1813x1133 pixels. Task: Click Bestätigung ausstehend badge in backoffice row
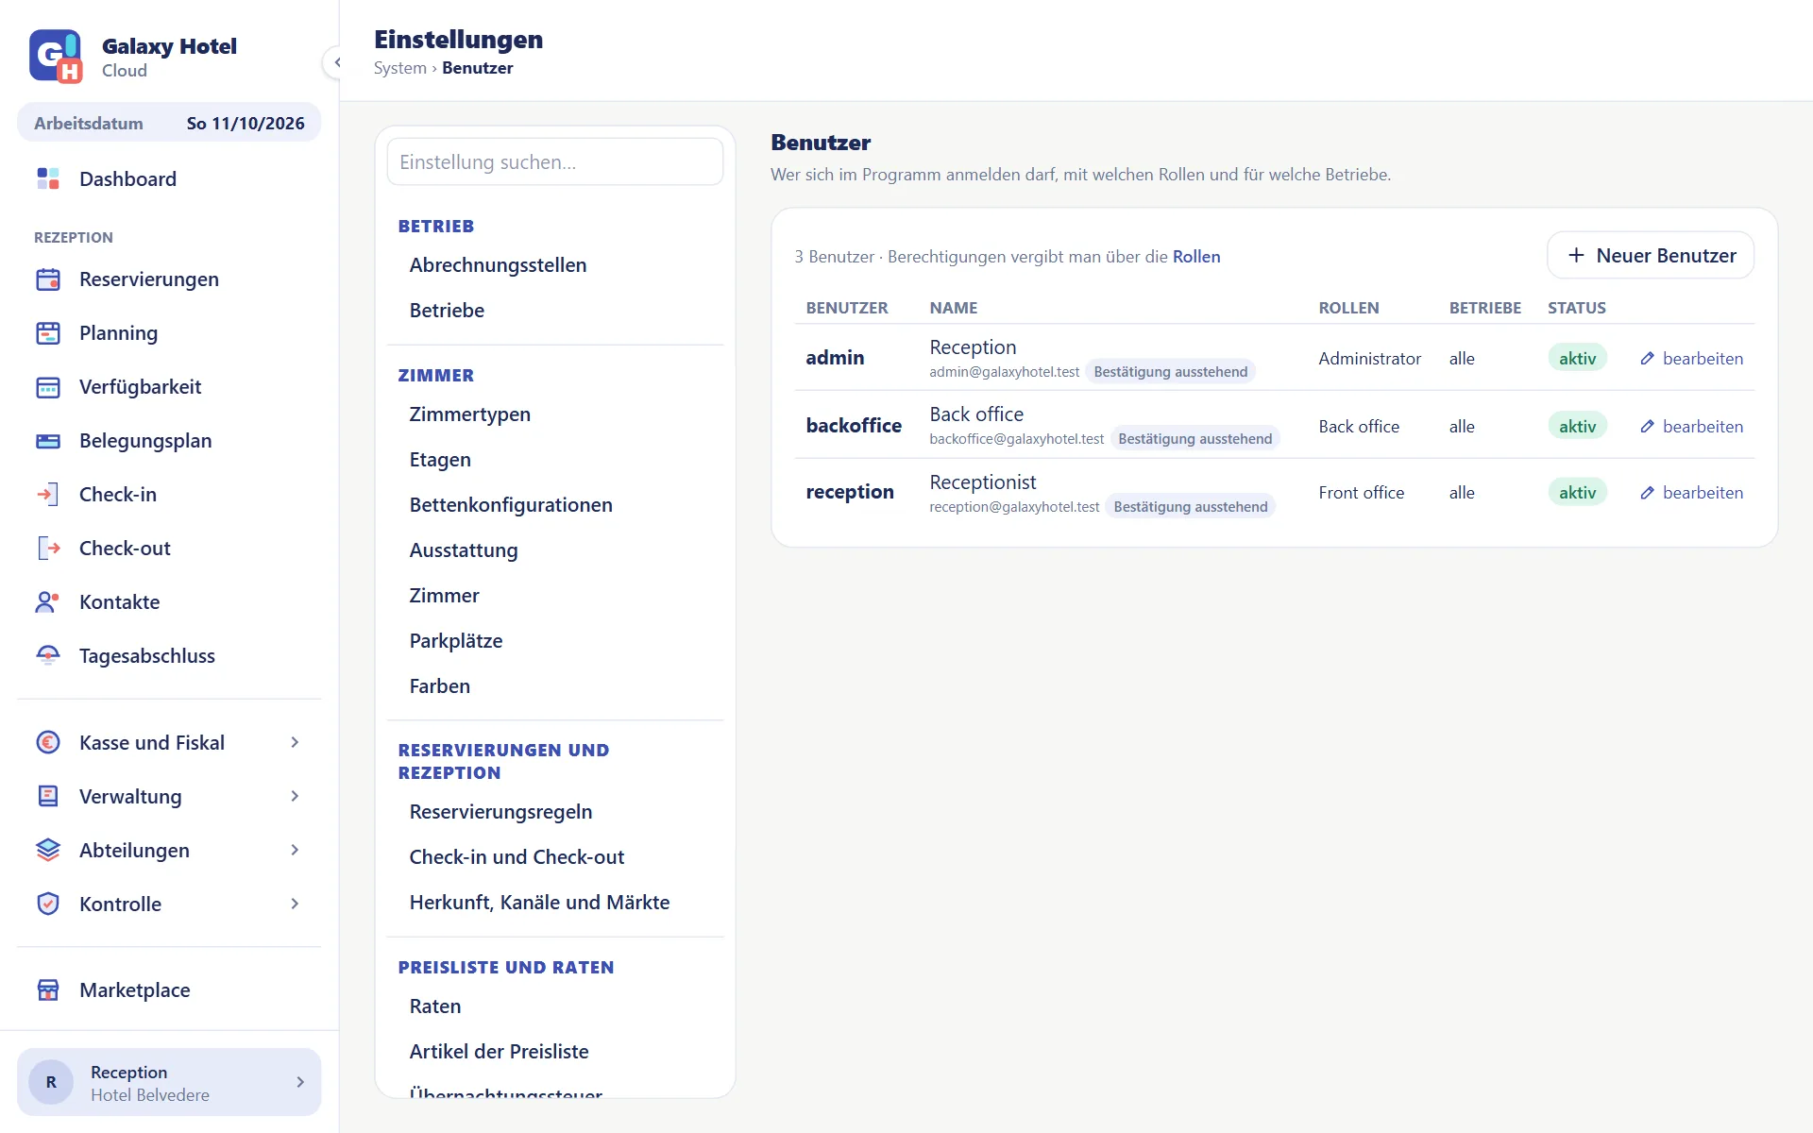coord(1195,439)
